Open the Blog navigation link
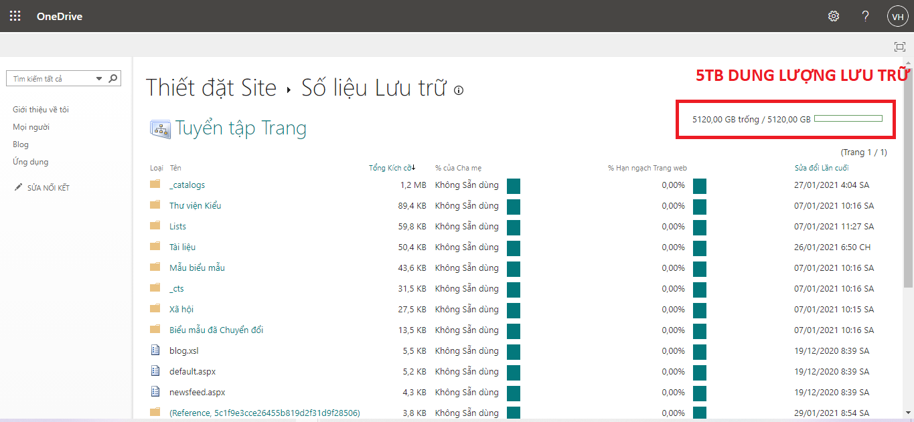This screenshot has width=914, height=422. [21, 144]
